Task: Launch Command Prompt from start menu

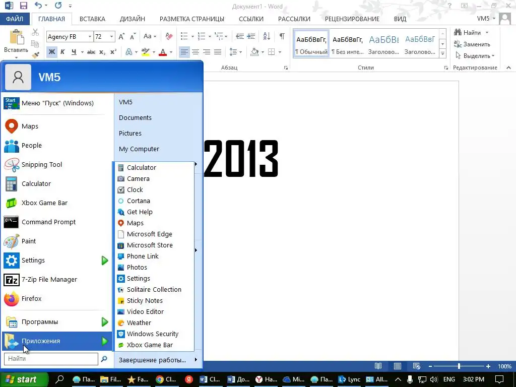Action: coord(56,222)
